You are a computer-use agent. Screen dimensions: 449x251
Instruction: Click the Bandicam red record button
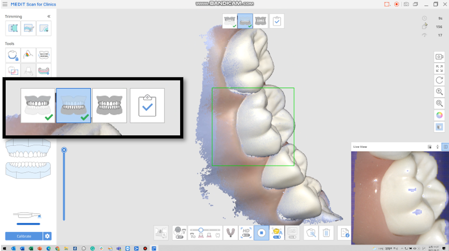pyautogui.click(x=397, y=4)
